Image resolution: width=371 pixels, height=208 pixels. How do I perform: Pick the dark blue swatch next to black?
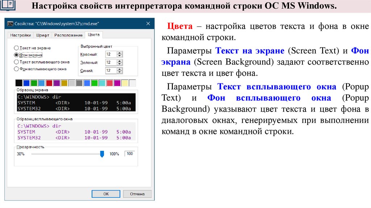coord(26,83)
